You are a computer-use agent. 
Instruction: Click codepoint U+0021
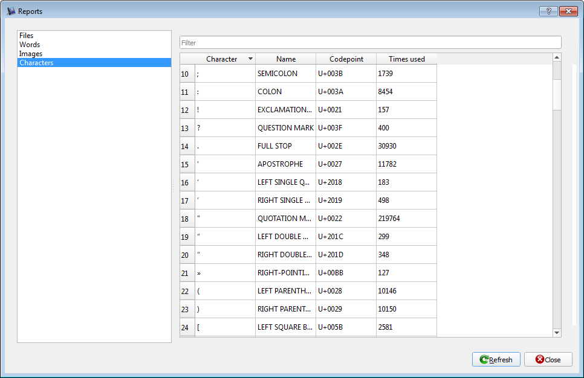click(x=346, y=110)
